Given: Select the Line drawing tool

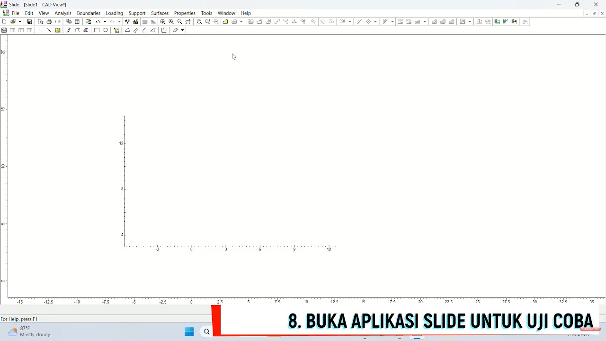Looking at the screenshot, I should pyautogui.click(x=41, y=30).
